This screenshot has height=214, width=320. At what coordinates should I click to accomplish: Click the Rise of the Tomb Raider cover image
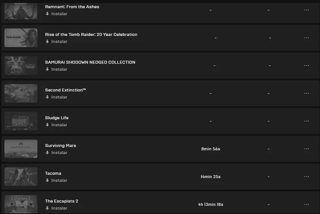(21, 38)
